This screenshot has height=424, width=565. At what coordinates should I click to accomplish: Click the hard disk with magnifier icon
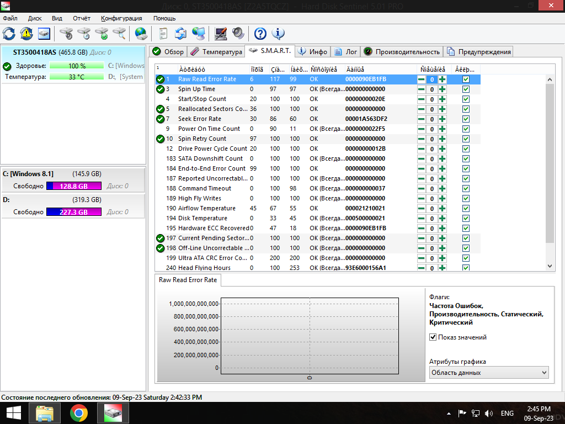(119, 34)
